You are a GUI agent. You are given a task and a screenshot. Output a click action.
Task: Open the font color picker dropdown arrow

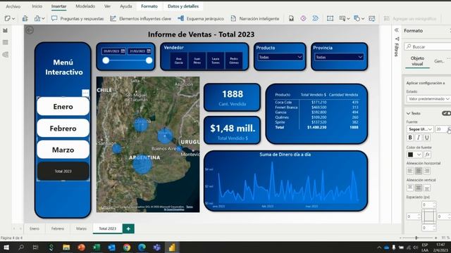[x=419, y=155]
